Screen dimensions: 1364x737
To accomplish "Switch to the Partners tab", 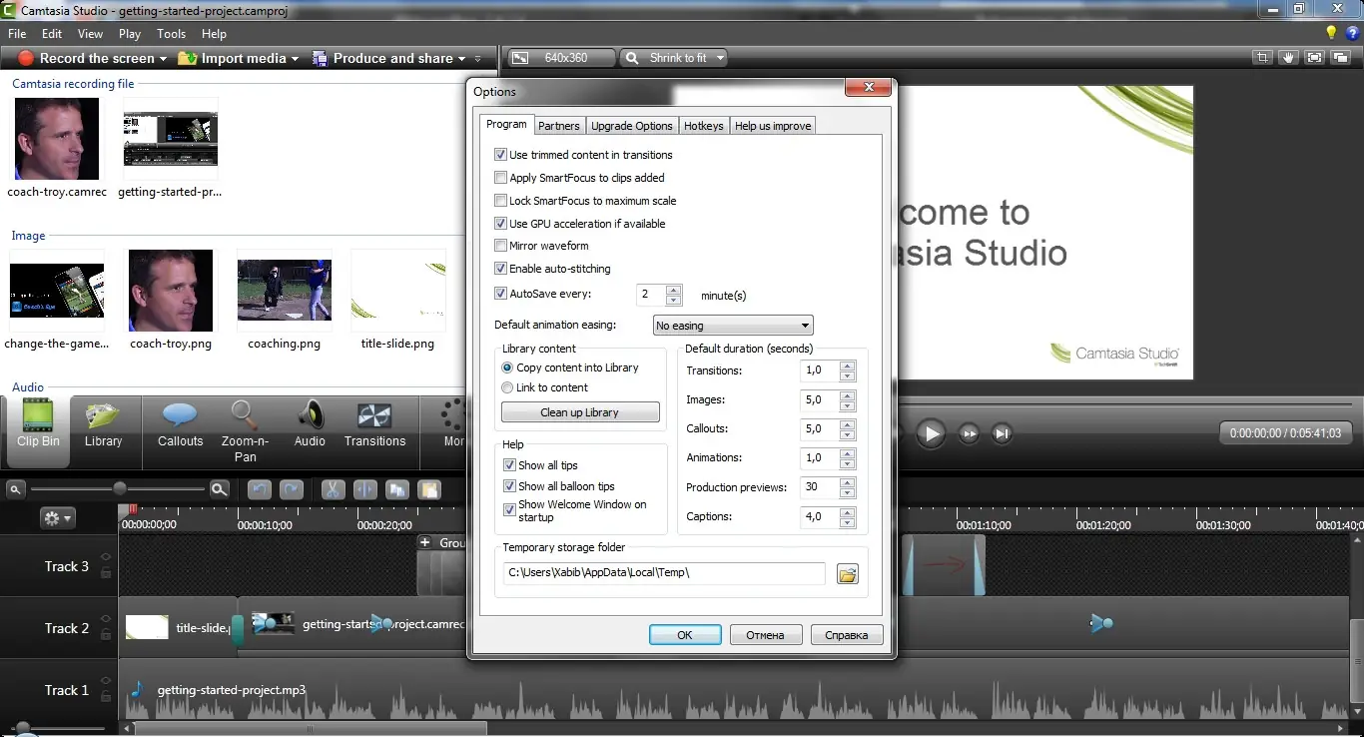I will coord(559,126).
